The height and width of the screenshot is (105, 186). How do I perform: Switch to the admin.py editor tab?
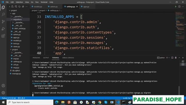point(54,7)
